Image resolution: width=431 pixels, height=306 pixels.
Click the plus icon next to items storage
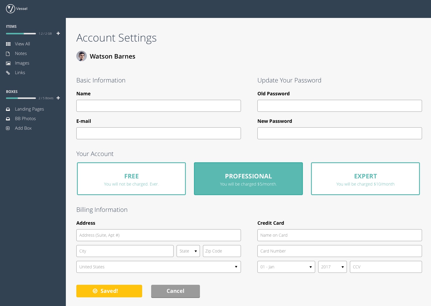[x=58, y=33]
